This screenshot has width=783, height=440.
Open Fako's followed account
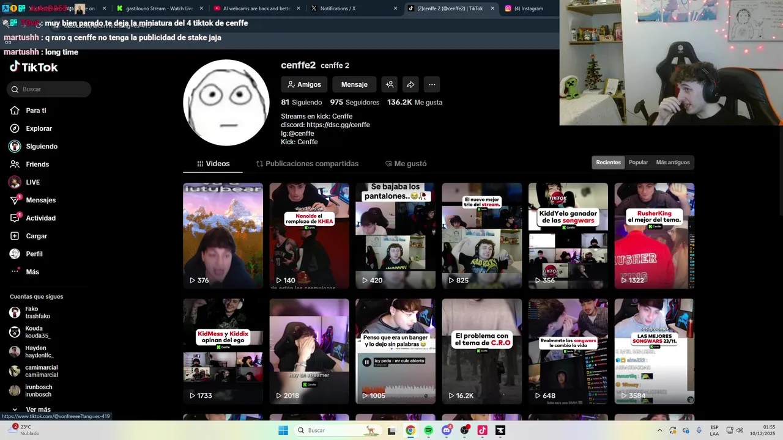click(x=37, y=313)
